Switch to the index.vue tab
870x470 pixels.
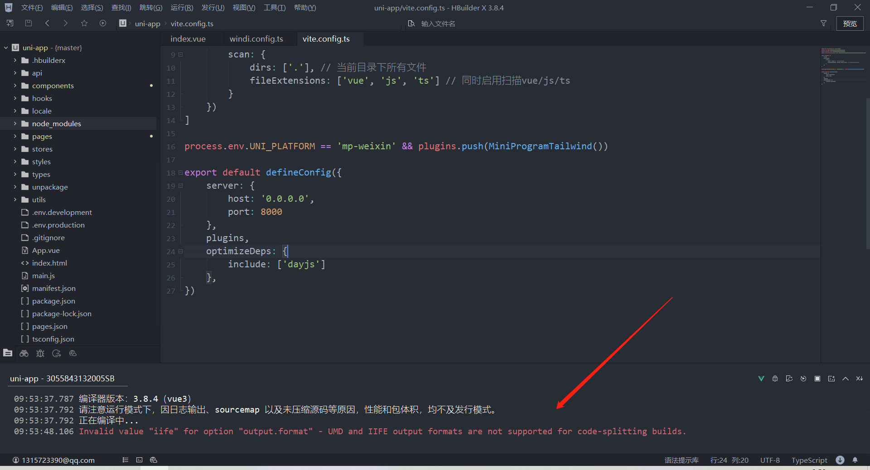tap(188, 39)
